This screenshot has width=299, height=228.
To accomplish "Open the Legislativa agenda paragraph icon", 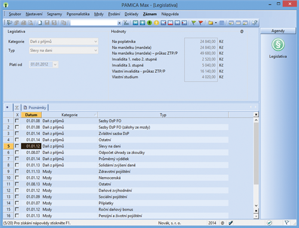I will coord(278,44).
